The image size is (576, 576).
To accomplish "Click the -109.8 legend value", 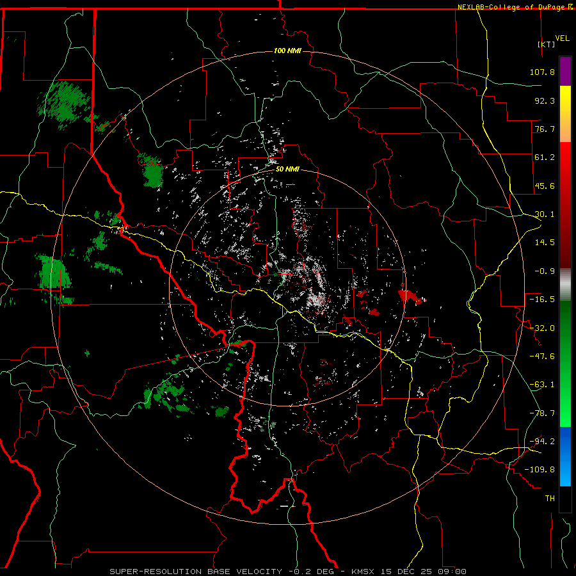I will (540, 470).
